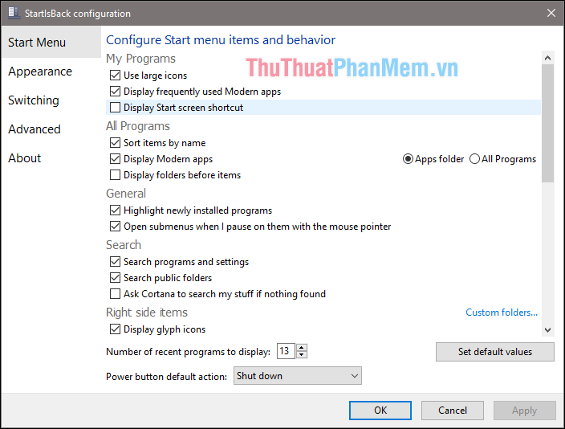The height and width of the screenshot is (429, 565).
Task: Click the vertical scrollbar thumb
Action: tap(547, 124)
